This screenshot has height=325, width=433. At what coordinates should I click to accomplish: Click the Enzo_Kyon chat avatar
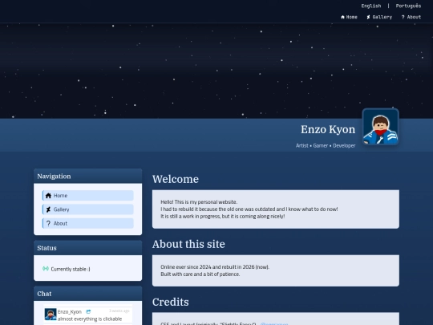51,315
